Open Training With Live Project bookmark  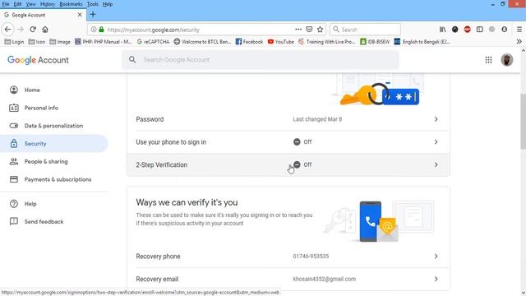(327, 42)
